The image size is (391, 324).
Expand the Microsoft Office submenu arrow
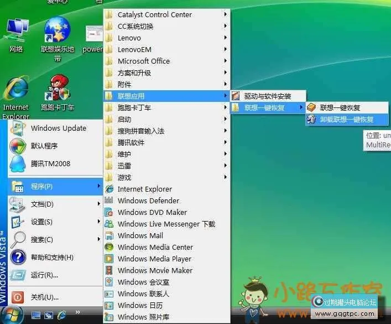tap(225, 61)
